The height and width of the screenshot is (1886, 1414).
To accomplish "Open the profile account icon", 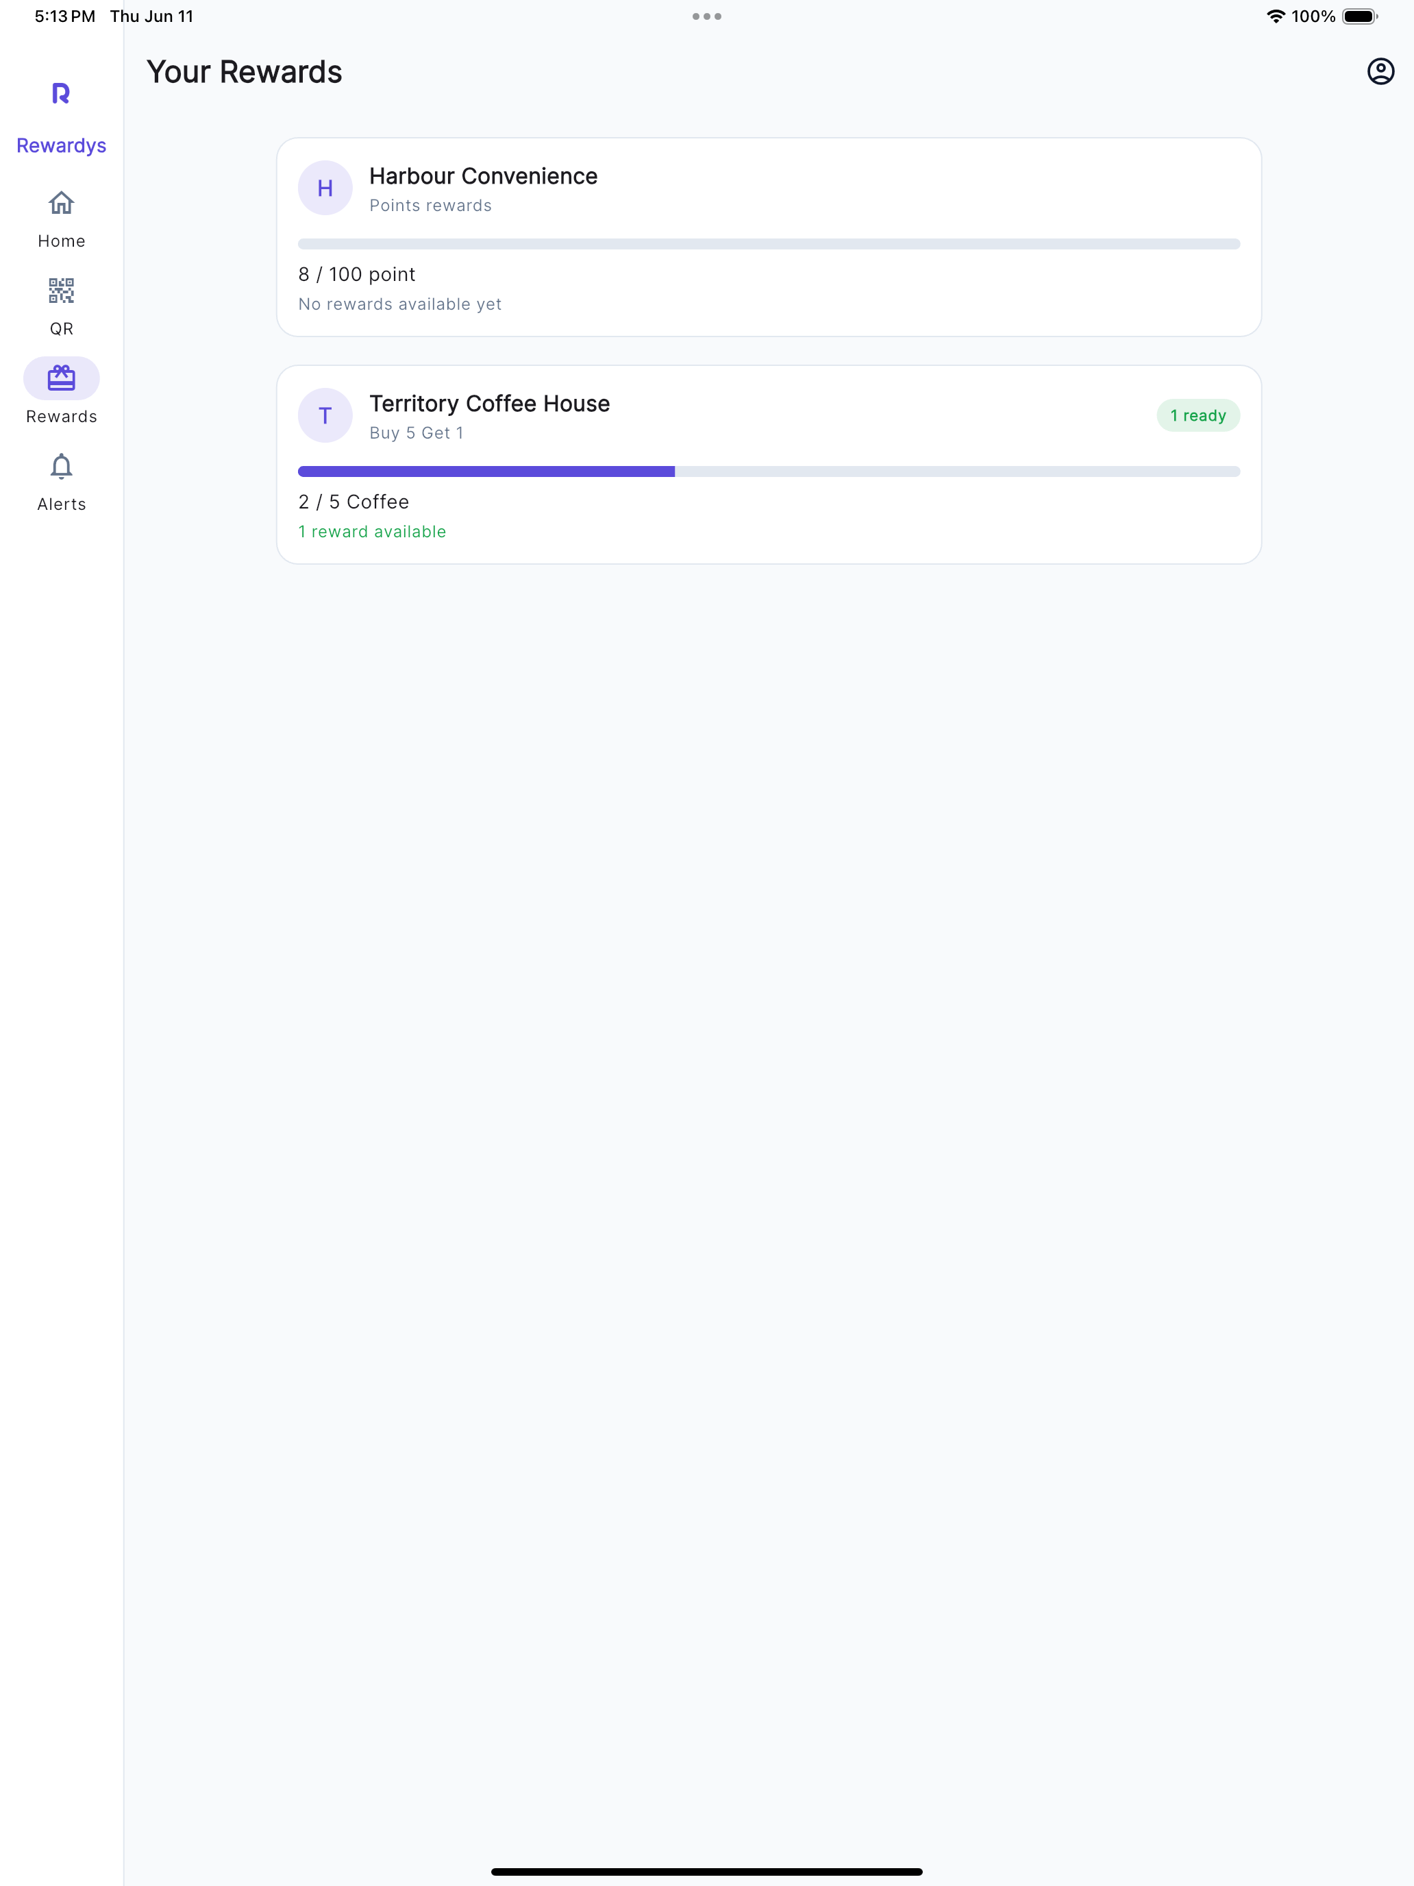I will [x=1380, y=72].
